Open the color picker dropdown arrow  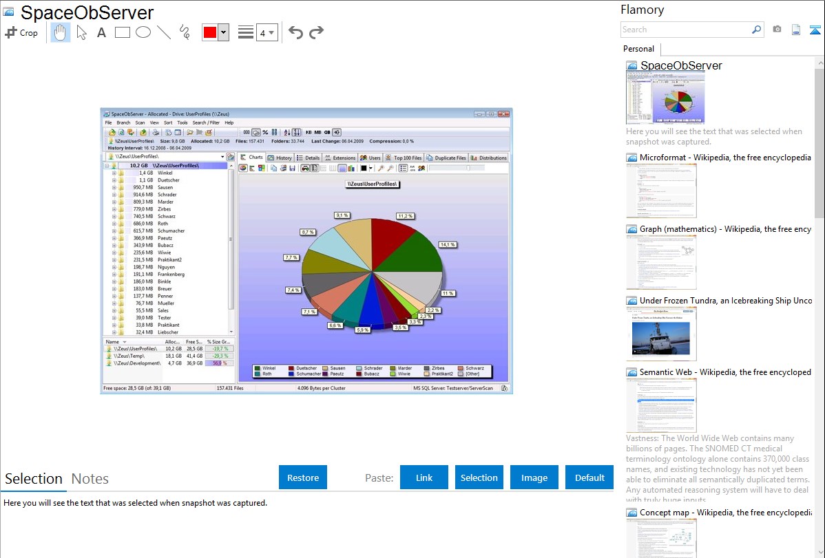tap(223, 32)
